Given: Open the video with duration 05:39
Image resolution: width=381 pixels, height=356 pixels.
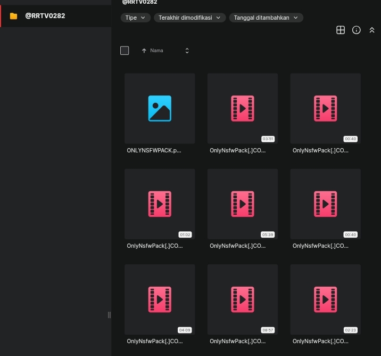Looking at the screenshot, I should 243,204.
